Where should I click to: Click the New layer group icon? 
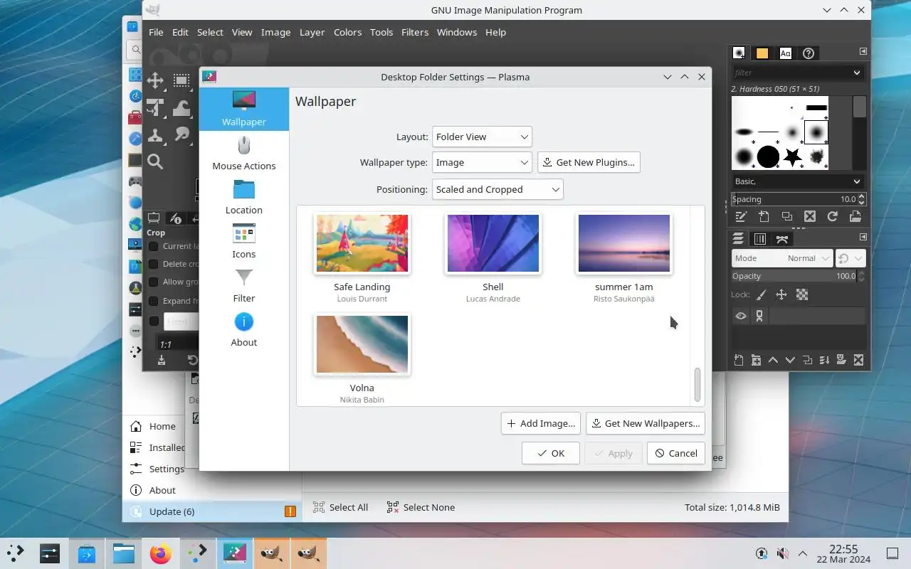[x=756, y=360]
